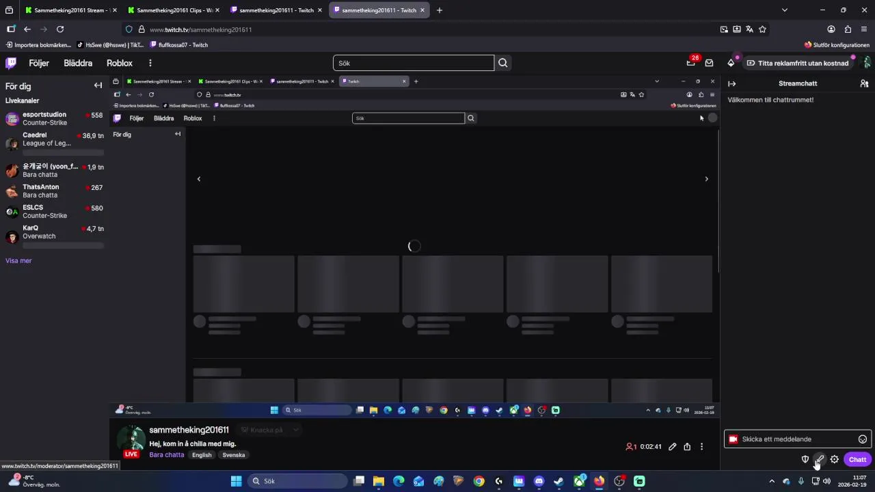The width and height of the screenshot is (875, 492).
Task: Click the viewer count icon
Action: click(x=630, y=447)
